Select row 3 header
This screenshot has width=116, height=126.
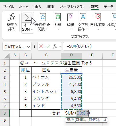5,77
